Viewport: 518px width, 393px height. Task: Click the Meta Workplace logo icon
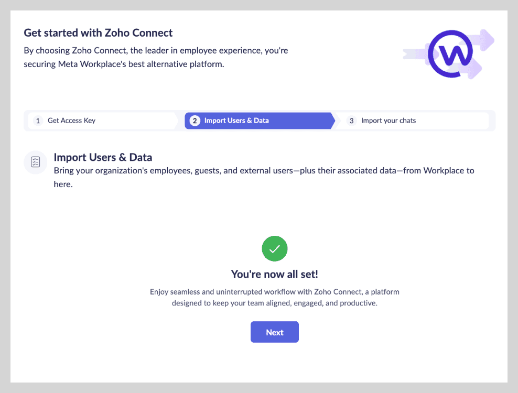pos(451,53)
